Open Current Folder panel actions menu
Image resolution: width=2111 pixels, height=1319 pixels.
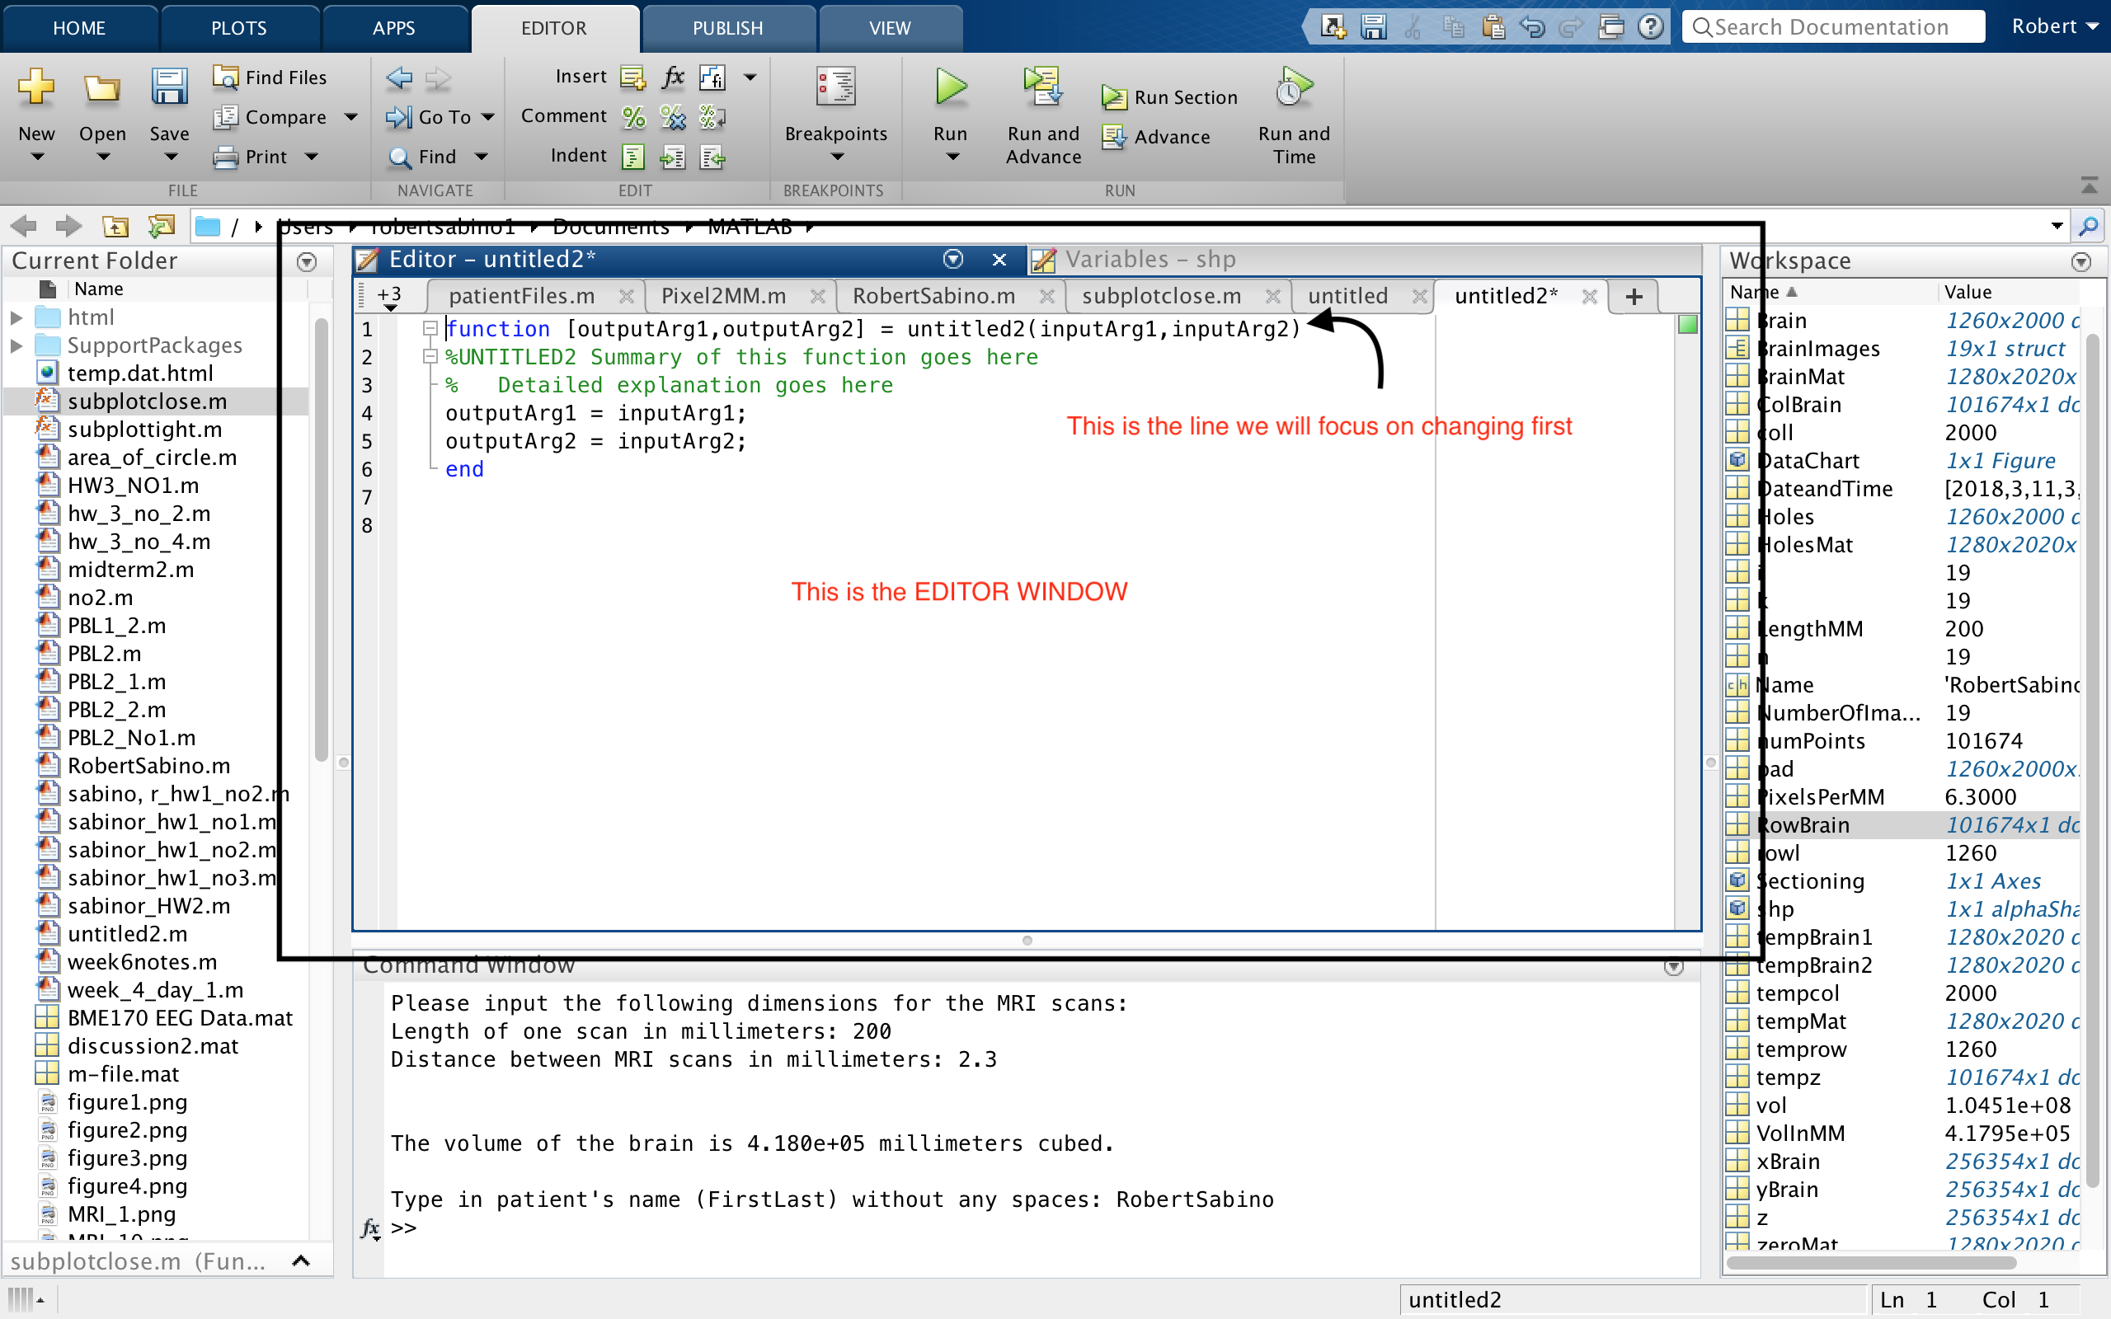[306, 261]
